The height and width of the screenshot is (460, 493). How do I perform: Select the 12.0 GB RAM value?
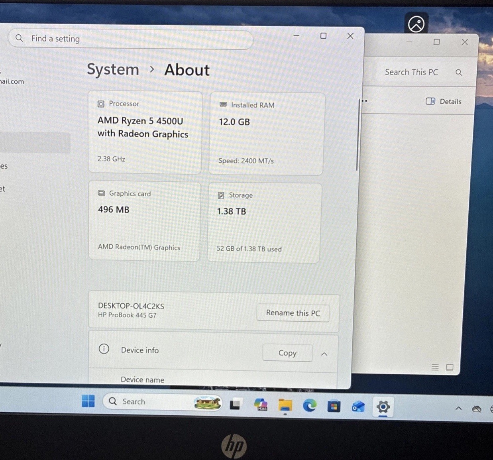[234, 122]
